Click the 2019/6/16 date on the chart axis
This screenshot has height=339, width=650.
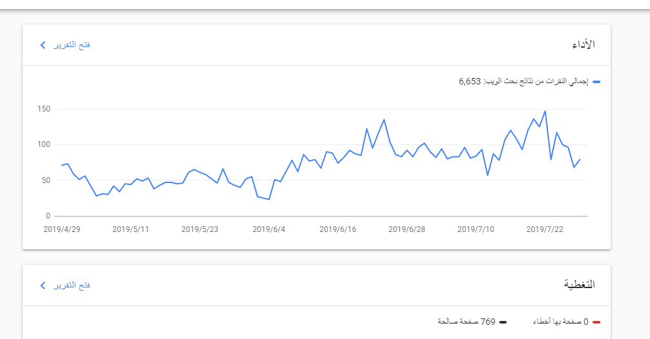coord(338,229)
